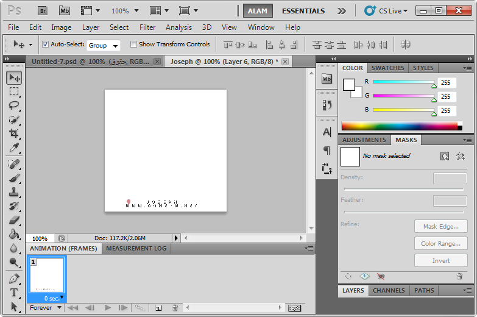Select the Lasso tool
477x317 pixels.
(14, 105)
